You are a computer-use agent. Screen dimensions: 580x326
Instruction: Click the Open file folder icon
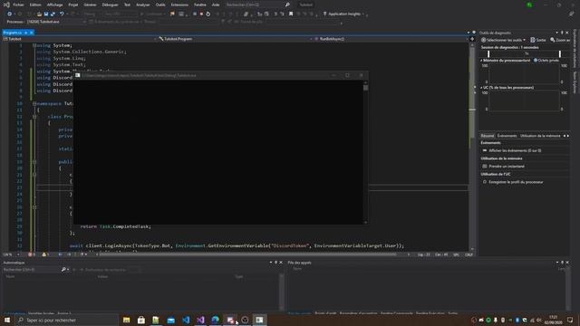click(39, 14)
